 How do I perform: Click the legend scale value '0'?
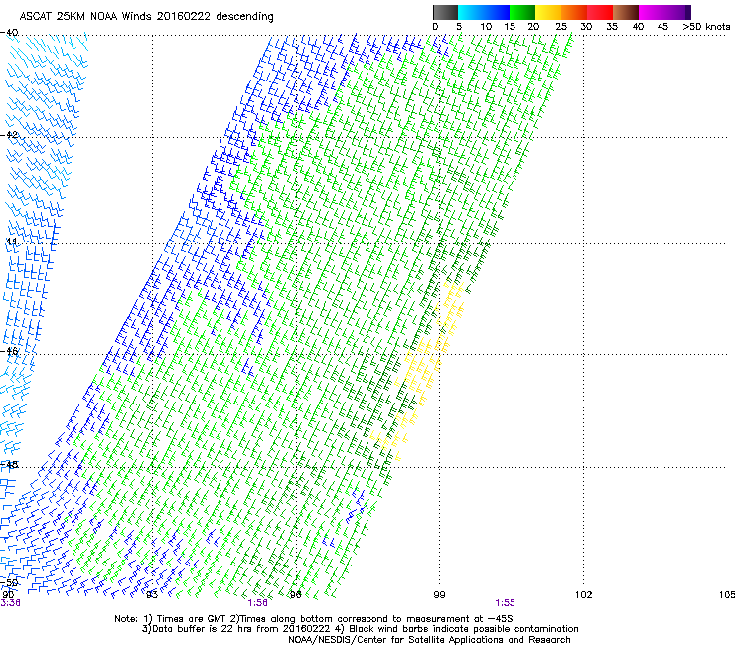[x=435, y=27]
